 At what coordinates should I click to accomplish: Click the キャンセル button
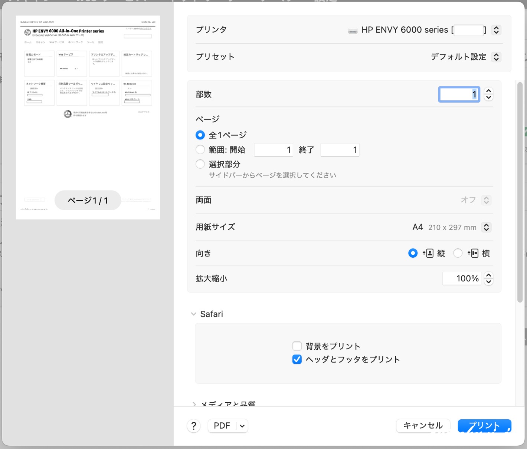tap(423, 426)
